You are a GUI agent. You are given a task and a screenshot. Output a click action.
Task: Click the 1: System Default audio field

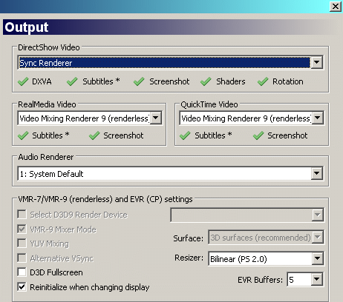165,174
